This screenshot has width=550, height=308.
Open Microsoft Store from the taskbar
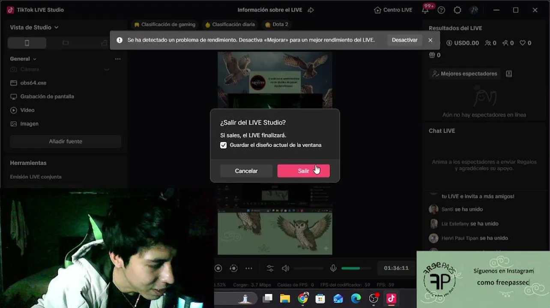click(x=320, y=299)
